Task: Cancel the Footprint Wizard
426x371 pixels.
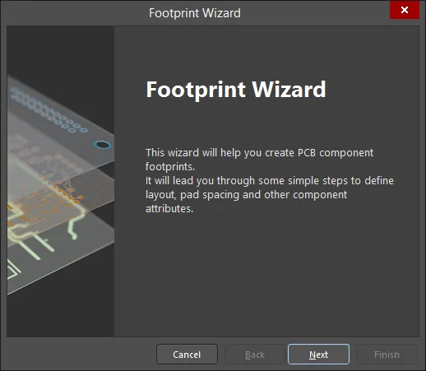Action: 187,355
